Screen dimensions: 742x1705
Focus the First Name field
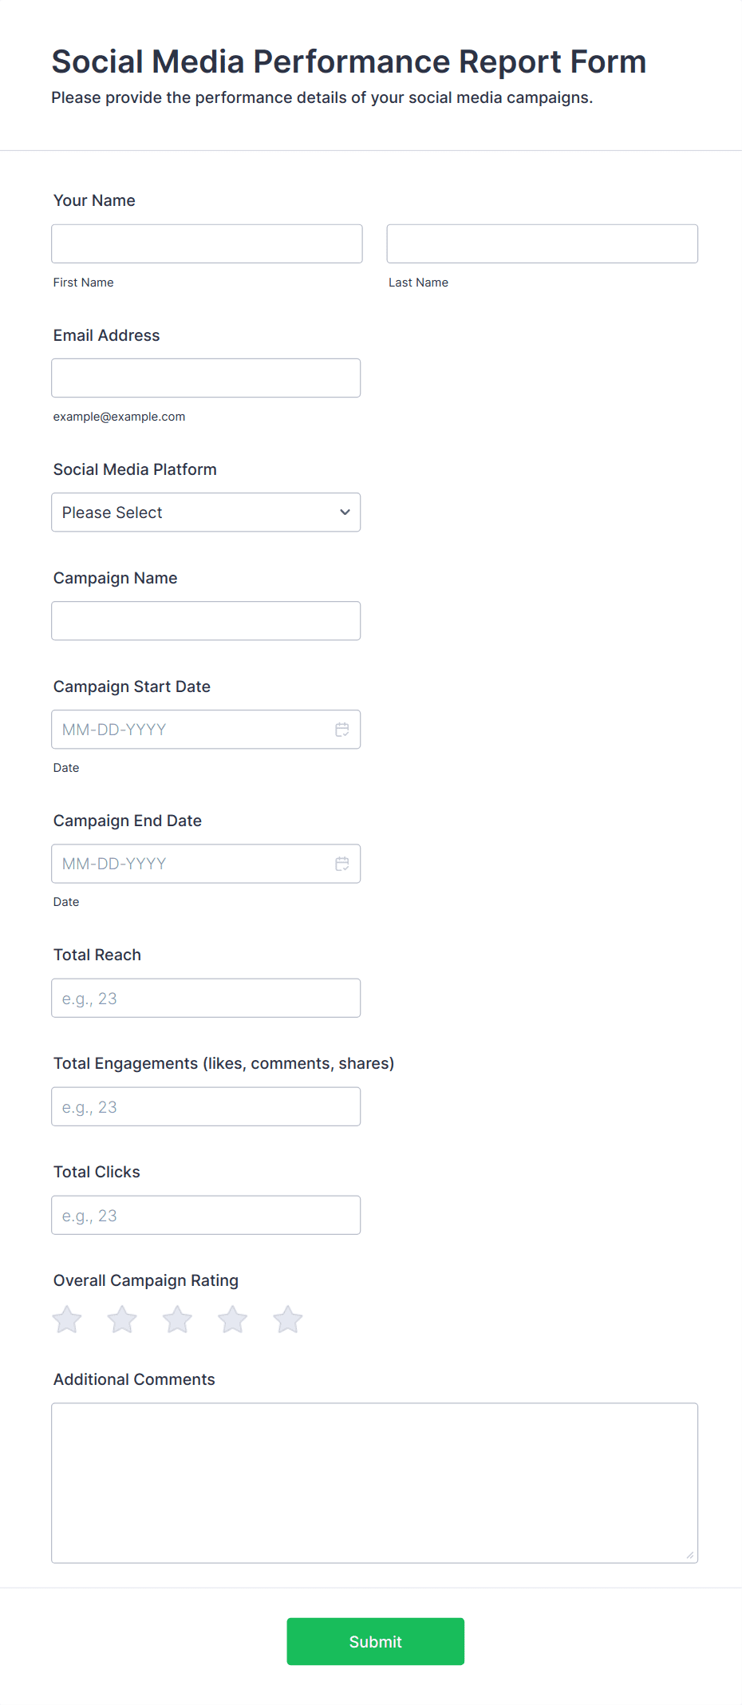pyautogui.click(x=206, y=243)
